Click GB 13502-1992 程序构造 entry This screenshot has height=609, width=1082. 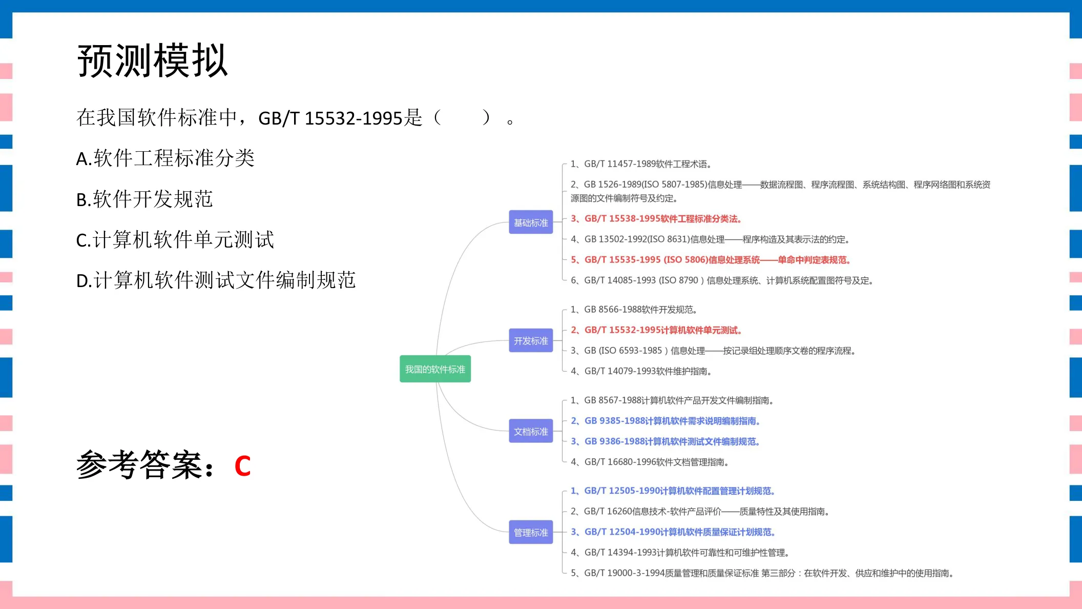pos(711,239)
